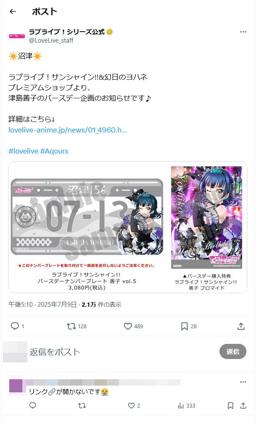Go back using the arrow icon
This screenshot has width=257, height=424.
(x=13, y=11)
